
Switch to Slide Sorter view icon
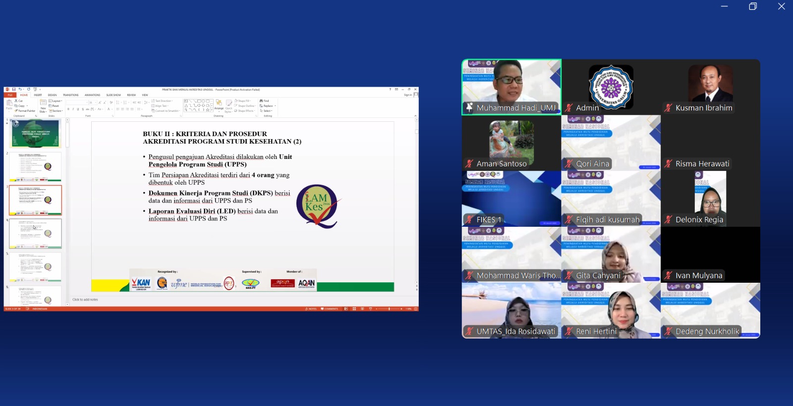(354, 309)
